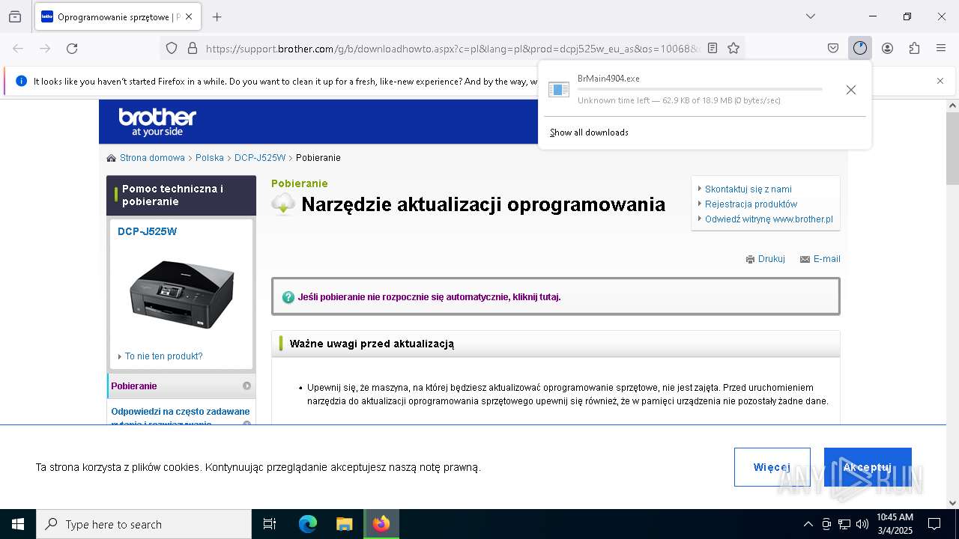Open File Explorer from taskbar
959x539 pixels.
(x=344, y=524)
